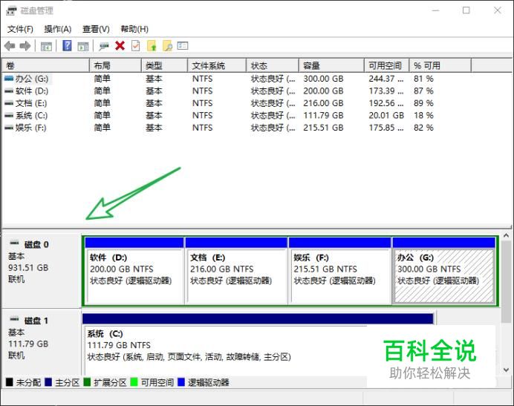Image resolution: width=514 pixels, height=406 pixels.
Task: Click the 111.79 GB capacity cell in list
Action: tap(323, 115)
